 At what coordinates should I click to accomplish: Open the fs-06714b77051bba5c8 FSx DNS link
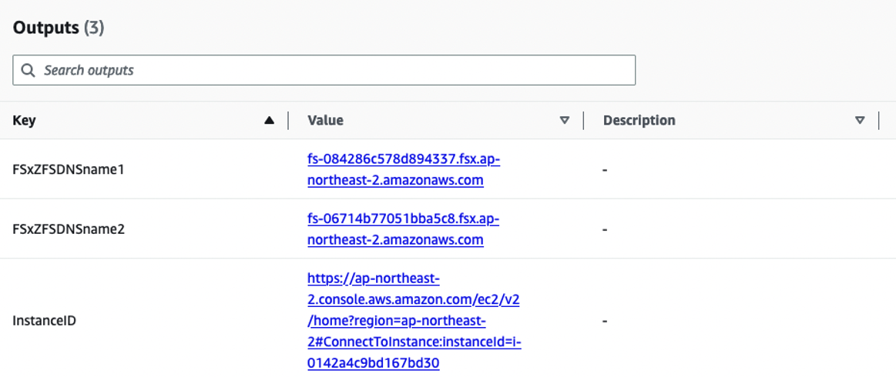pyautogui.click(x=404, y=229)
